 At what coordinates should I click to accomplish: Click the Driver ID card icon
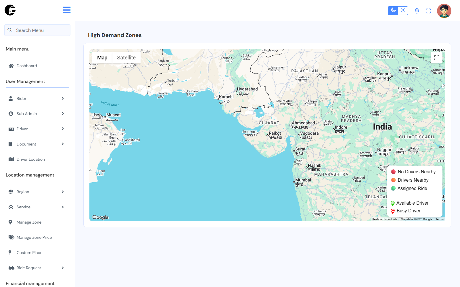pos(11,129)
